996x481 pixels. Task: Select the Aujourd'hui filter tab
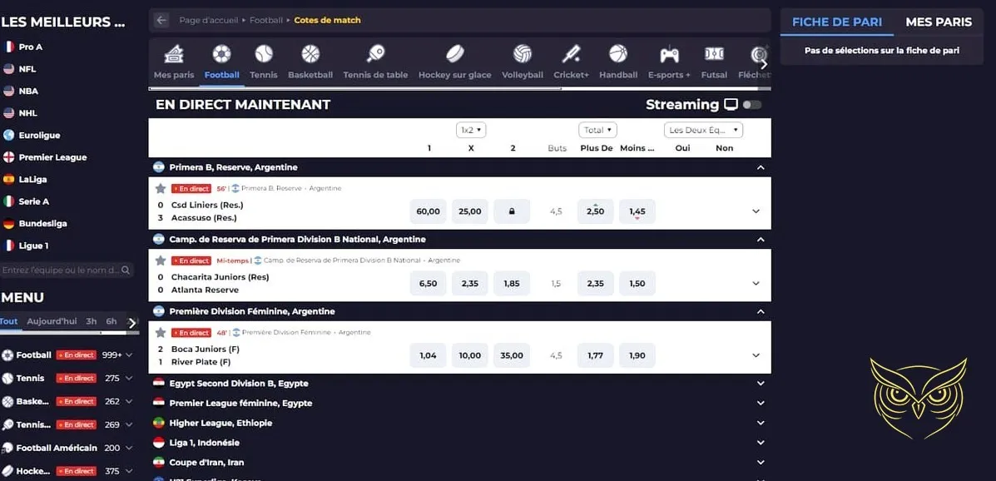(x=51, y=320)
